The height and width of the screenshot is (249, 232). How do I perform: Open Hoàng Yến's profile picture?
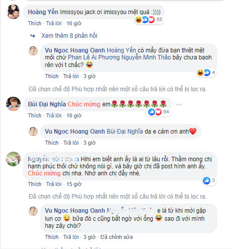click(x=13, y=12)
